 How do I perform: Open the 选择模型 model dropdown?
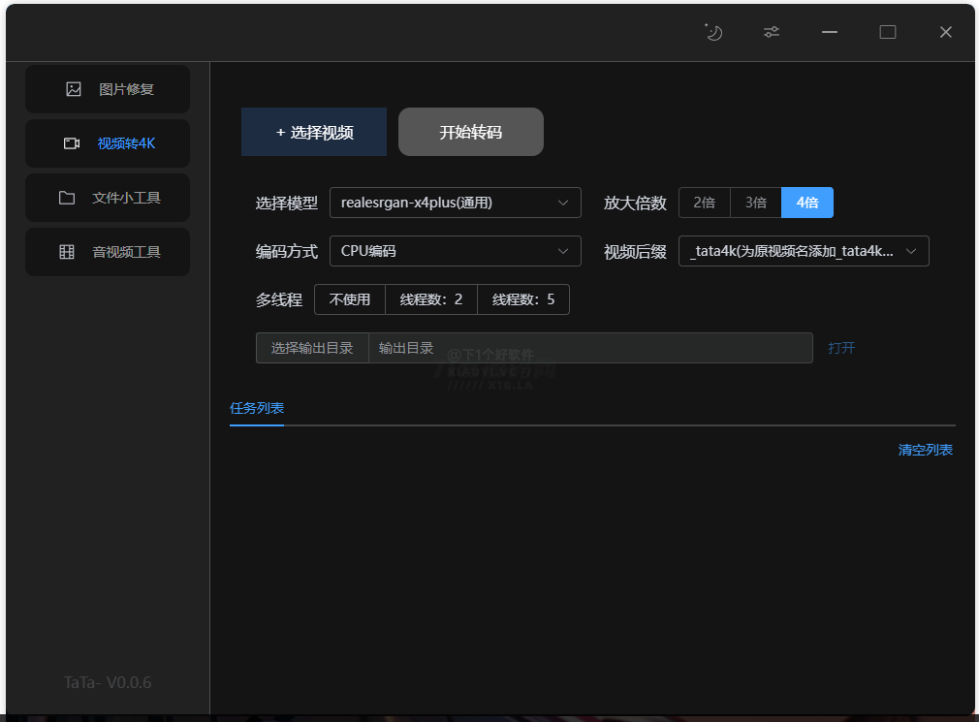(x=455, y=203)
